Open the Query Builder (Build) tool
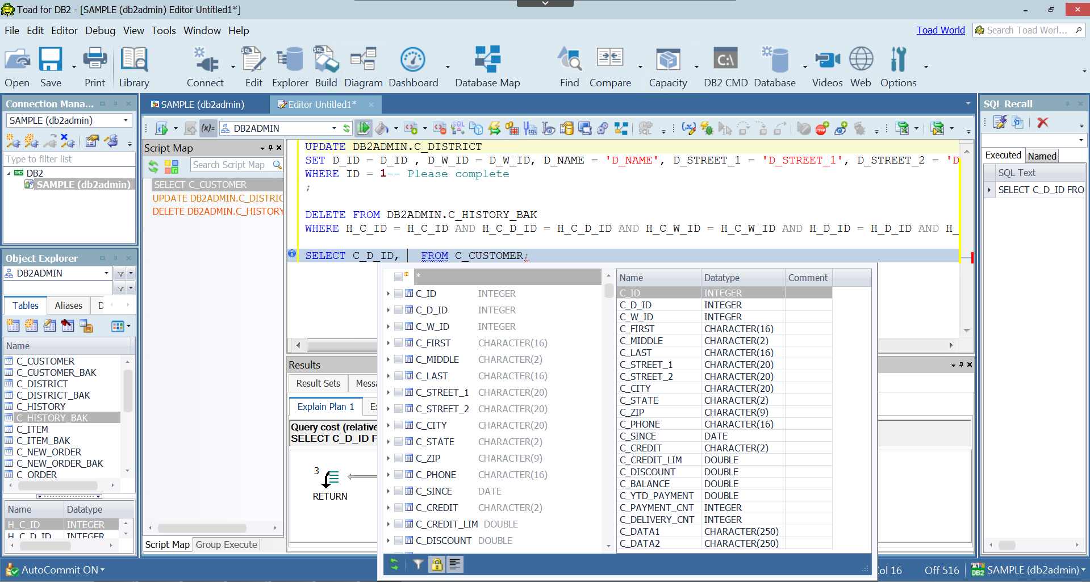Image resolution: width=1090 pixels, height=582 pixels. pyautogui.click(x=326, y=67)
